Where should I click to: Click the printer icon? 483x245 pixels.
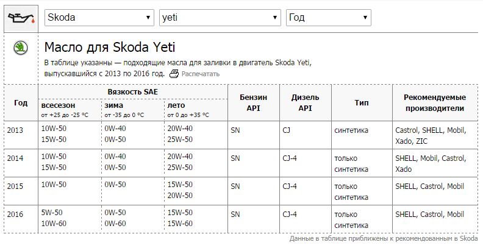click(x=174, y=74)
